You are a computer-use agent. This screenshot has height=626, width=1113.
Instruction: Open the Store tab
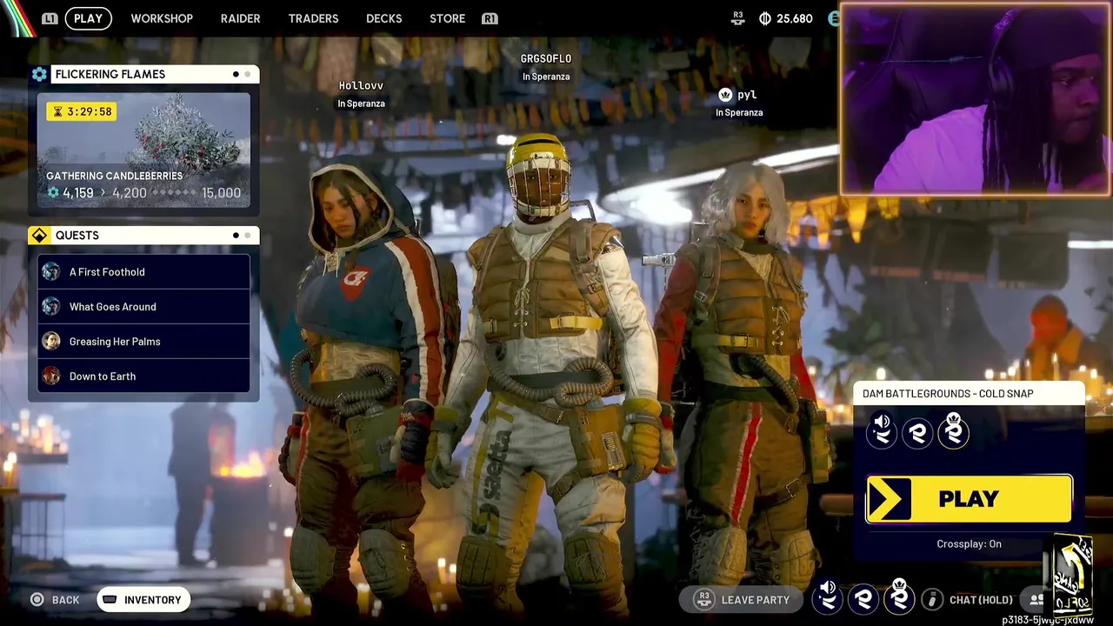(x=447, y=18)
